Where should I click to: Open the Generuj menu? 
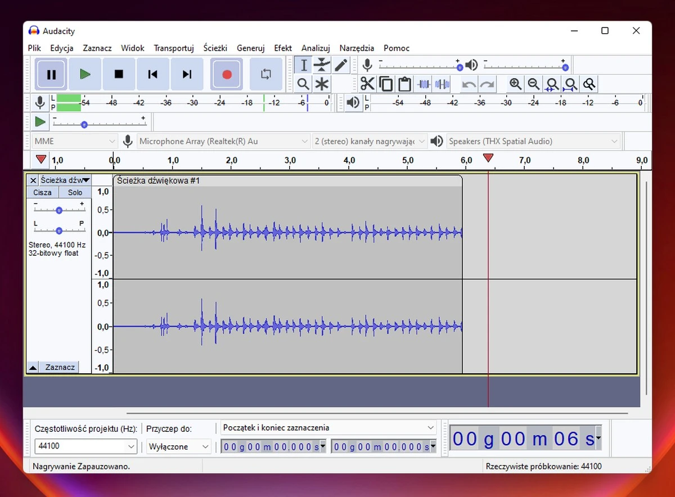250,48
